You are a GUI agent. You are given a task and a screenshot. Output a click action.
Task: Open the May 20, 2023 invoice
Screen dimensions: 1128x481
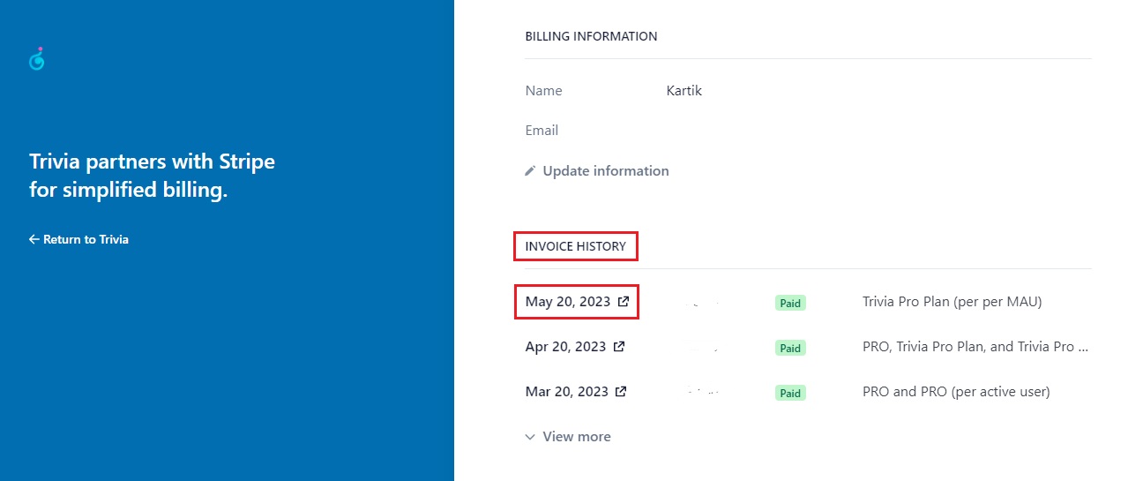click(x=568, y=302)
